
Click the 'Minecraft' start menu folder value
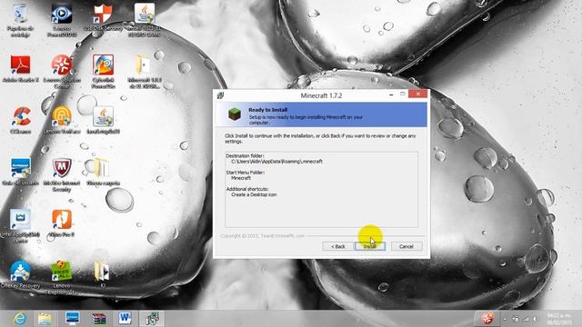(241, 178)
